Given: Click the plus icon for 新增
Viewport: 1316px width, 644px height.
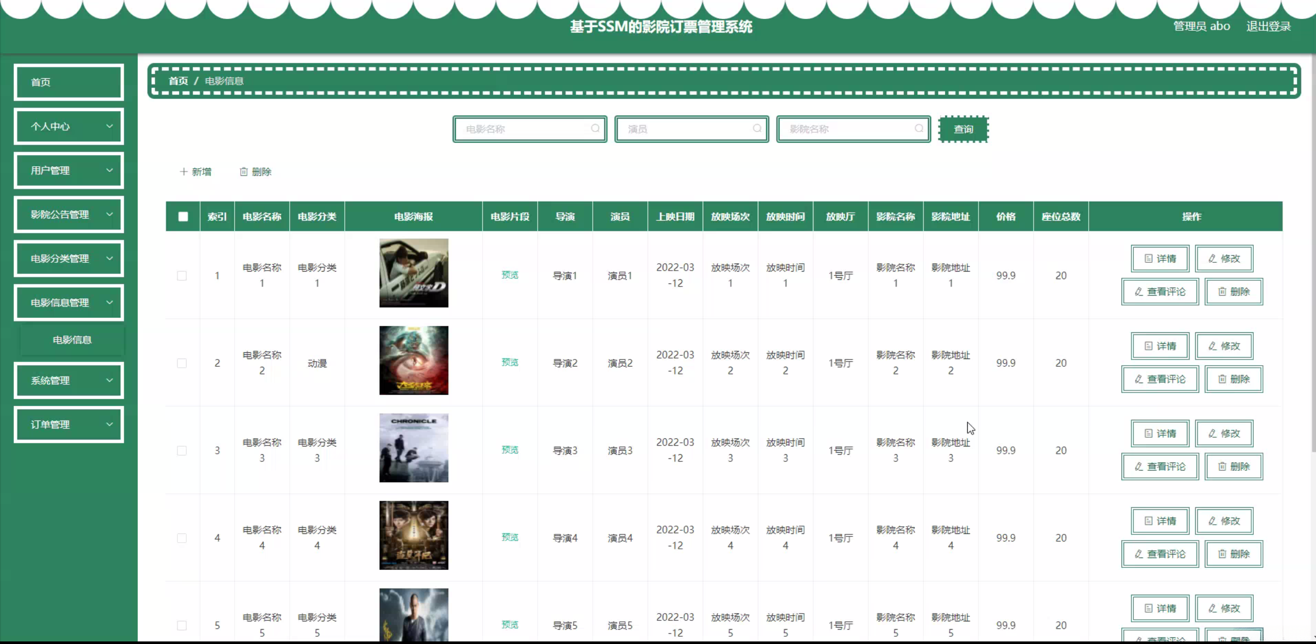Looking at the screenshot, I should click(183, 172).
